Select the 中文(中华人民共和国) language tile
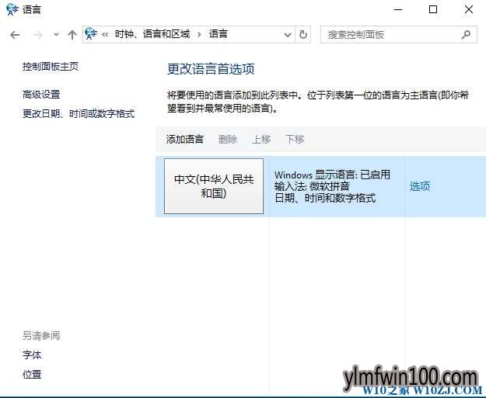 point(214,186)
